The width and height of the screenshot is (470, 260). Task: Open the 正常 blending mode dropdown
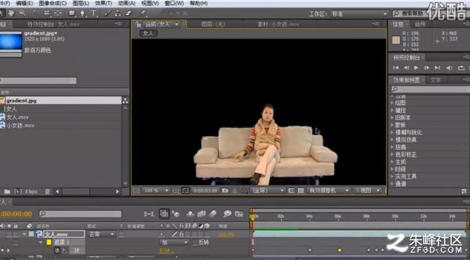[x=101, y=234]
